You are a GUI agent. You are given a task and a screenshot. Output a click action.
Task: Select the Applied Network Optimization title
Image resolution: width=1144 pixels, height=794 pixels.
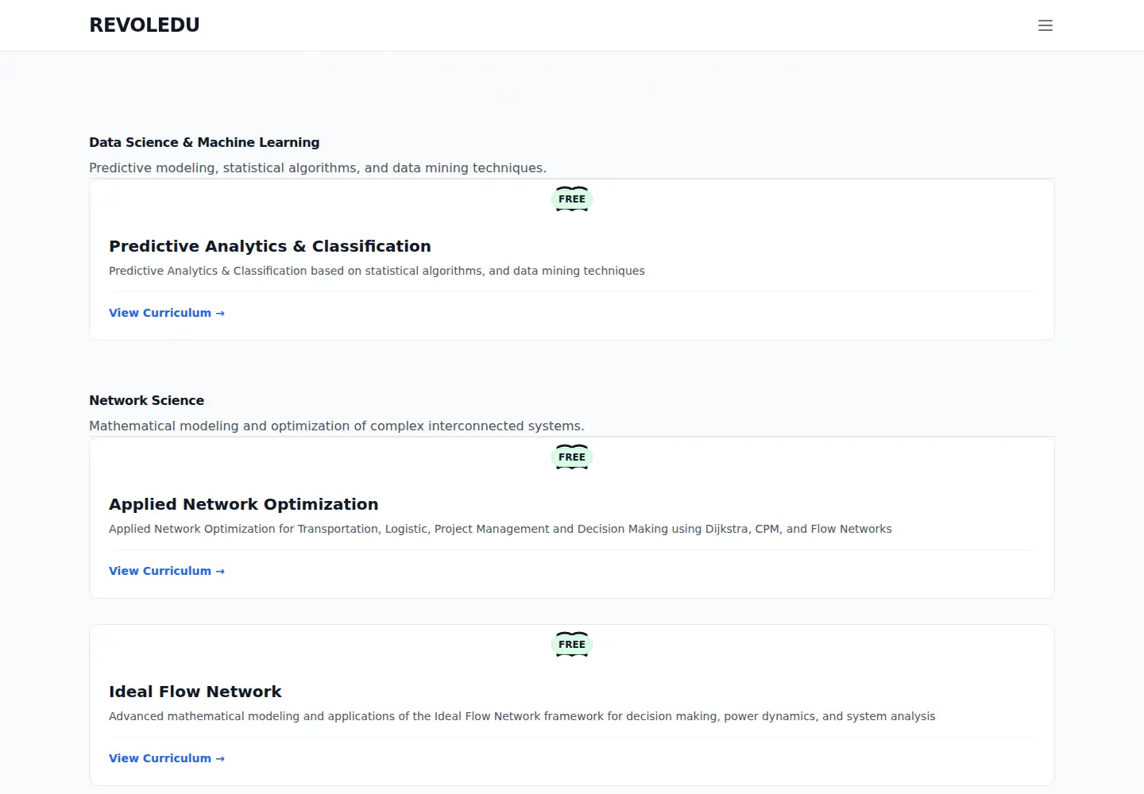coord(244,504)
